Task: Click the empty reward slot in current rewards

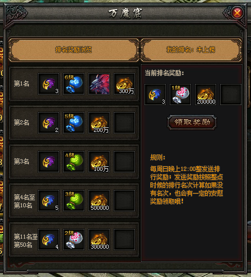Action: pyautogui.click(x=231, y=95)
